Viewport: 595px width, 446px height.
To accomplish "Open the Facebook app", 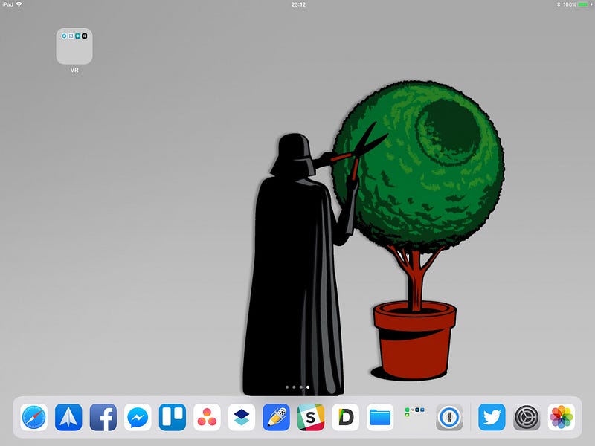I will click(x=103, y=417).
